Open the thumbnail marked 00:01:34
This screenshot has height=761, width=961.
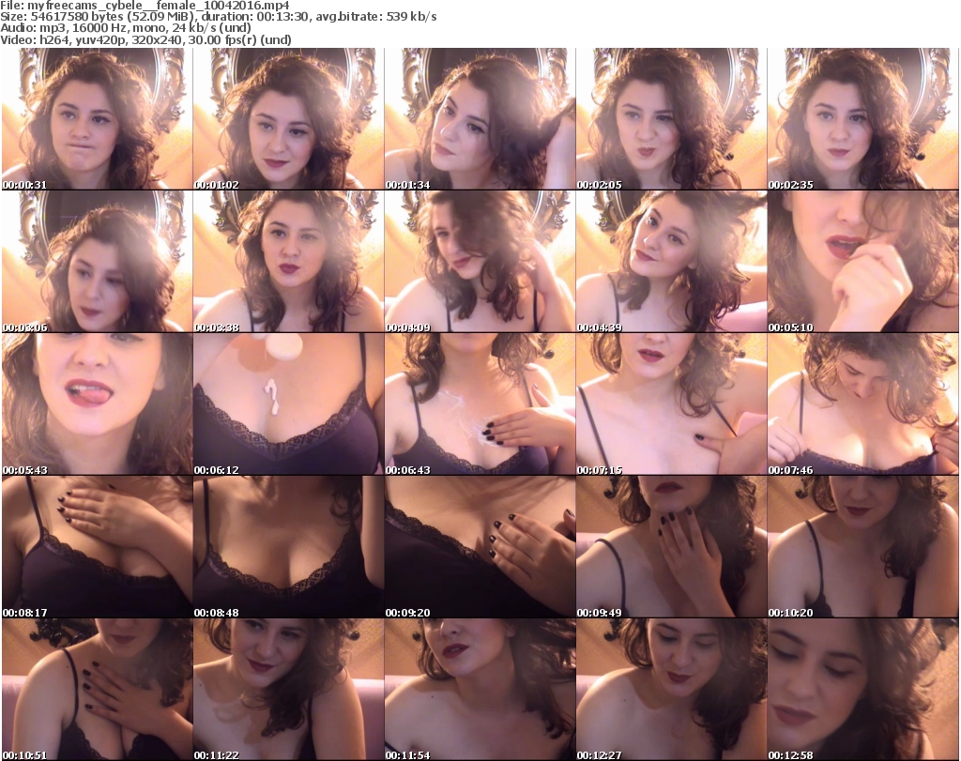(480, 119)
